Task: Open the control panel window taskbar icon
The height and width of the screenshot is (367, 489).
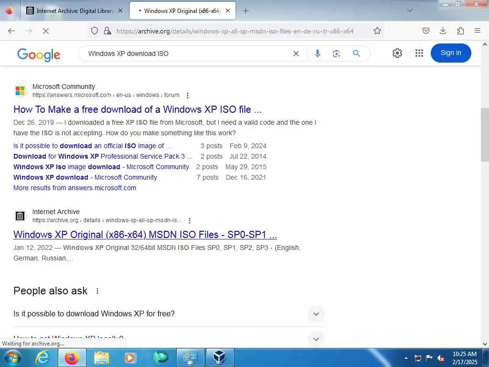Action: (x=191, y=357)
